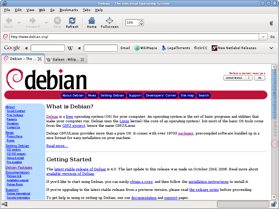
Task: Open the Site map navigation link
Action: click(187, 95)
